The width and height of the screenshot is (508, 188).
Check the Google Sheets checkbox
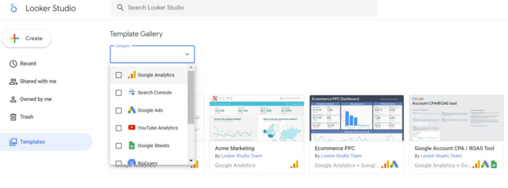(x=119, y=145)
